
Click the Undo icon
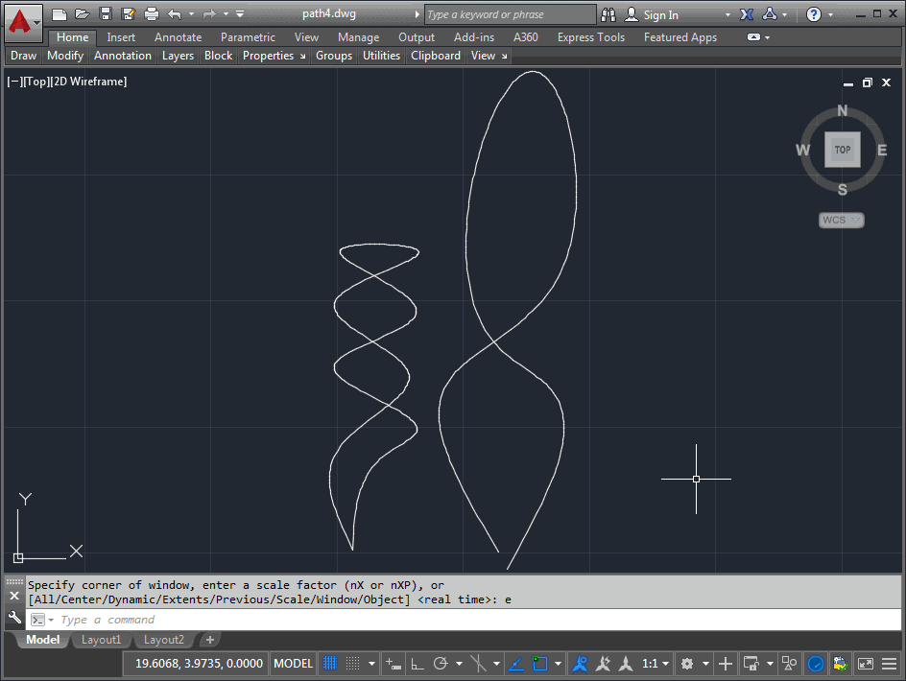[176, 13]
